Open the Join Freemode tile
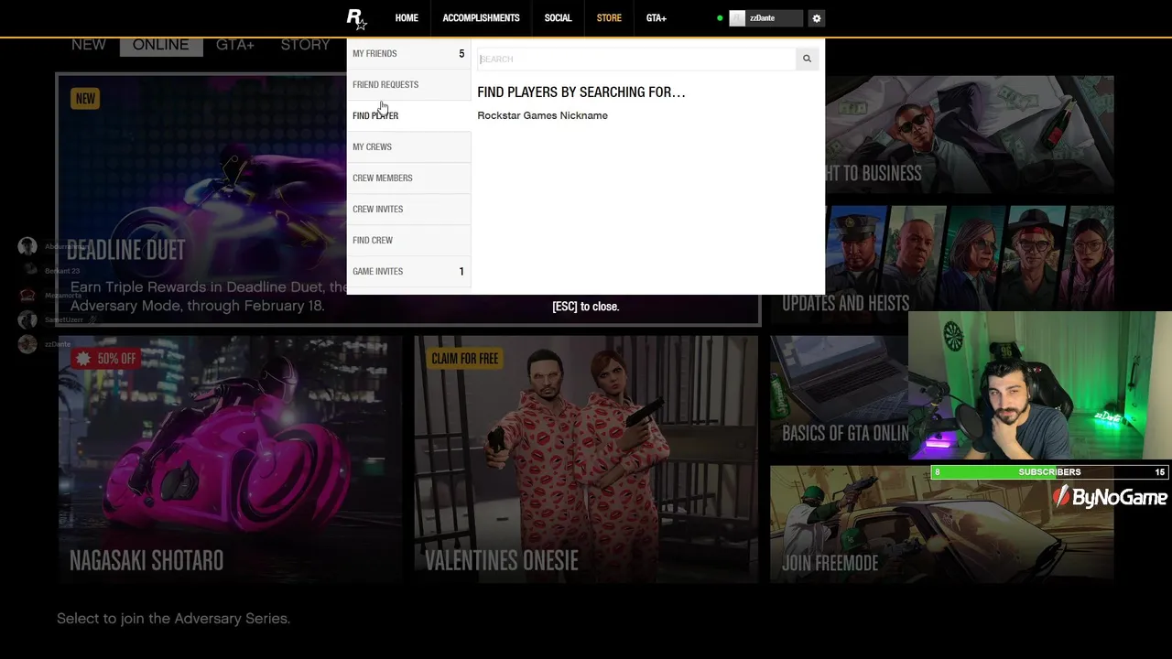The image size is (1172, 659). point(941,524)
